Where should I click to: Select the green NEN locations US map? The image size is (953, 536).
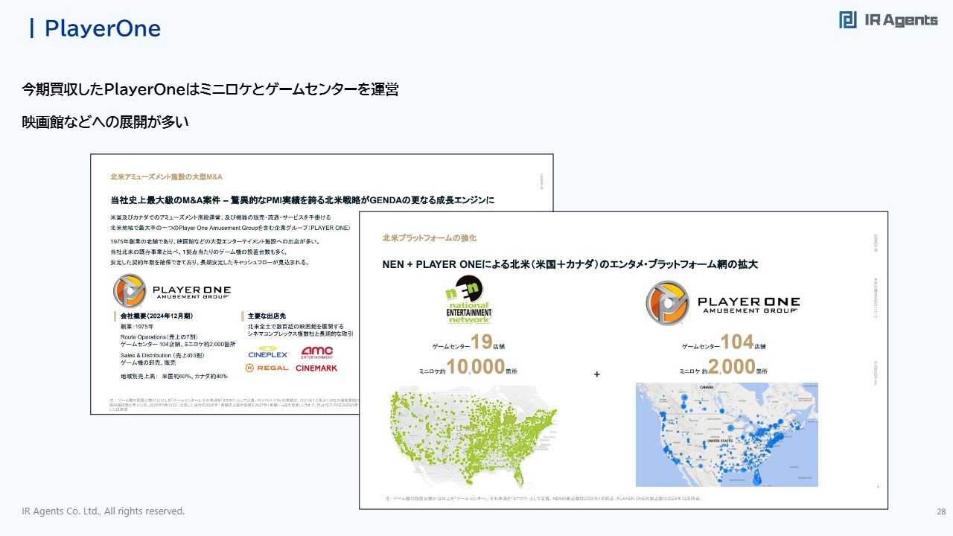[472, 435]
